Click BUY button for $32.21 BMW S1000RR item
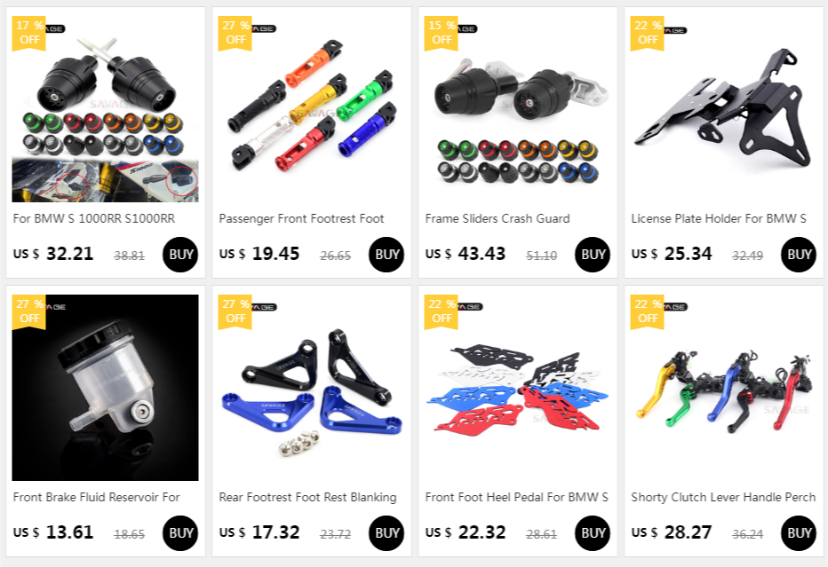 pos(180,255)
